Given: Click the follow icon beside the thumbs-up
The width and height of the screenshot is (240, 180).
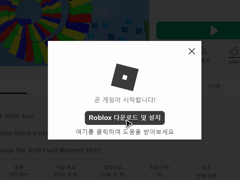Looking at the screenshot, I should 204,51.
